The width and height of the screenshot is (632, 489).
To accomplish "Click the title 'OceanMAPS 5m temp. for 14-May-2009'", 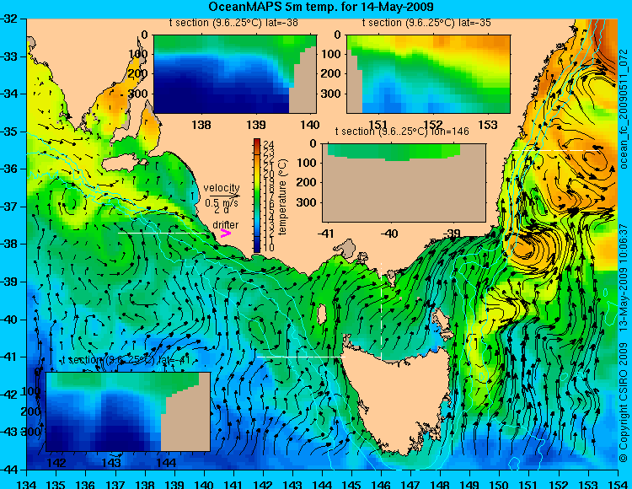I will pos(321,7).
